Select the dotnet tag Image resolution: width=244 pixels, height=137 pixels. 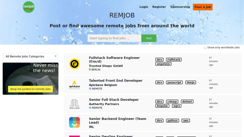pyautogui.click(x=187, y=102)
